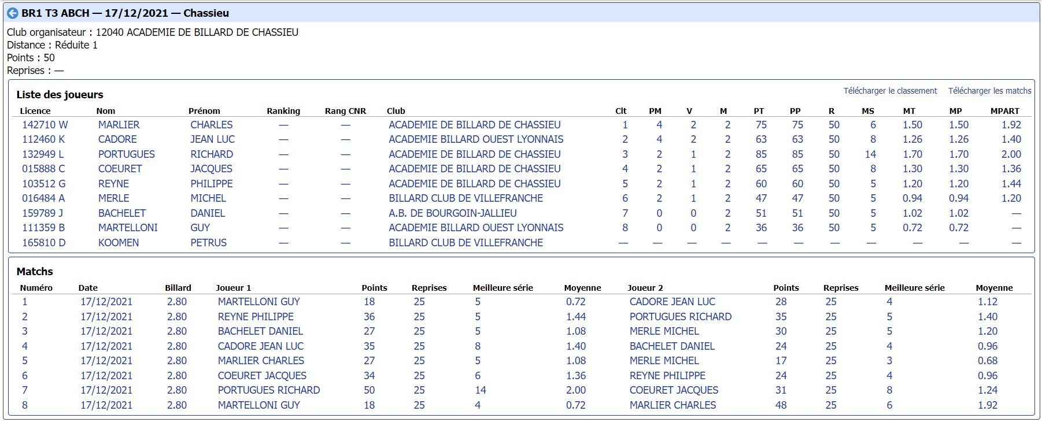Open COEURET JACQUES in match 6

[262, 376]
